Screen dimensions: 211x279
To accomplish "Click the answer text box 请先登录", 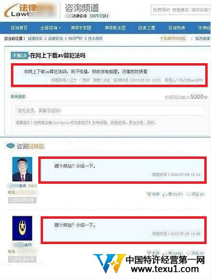I will coord(110,111).
